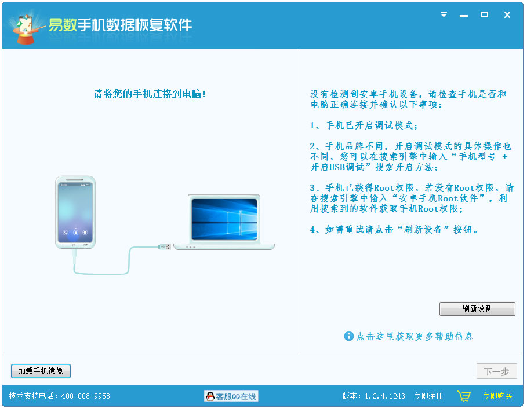Open the 客服QQ在线 support chat
Image resolution: width=527 pixels, height=409 pixels.
pyautogui.click(x=232, y=396)
